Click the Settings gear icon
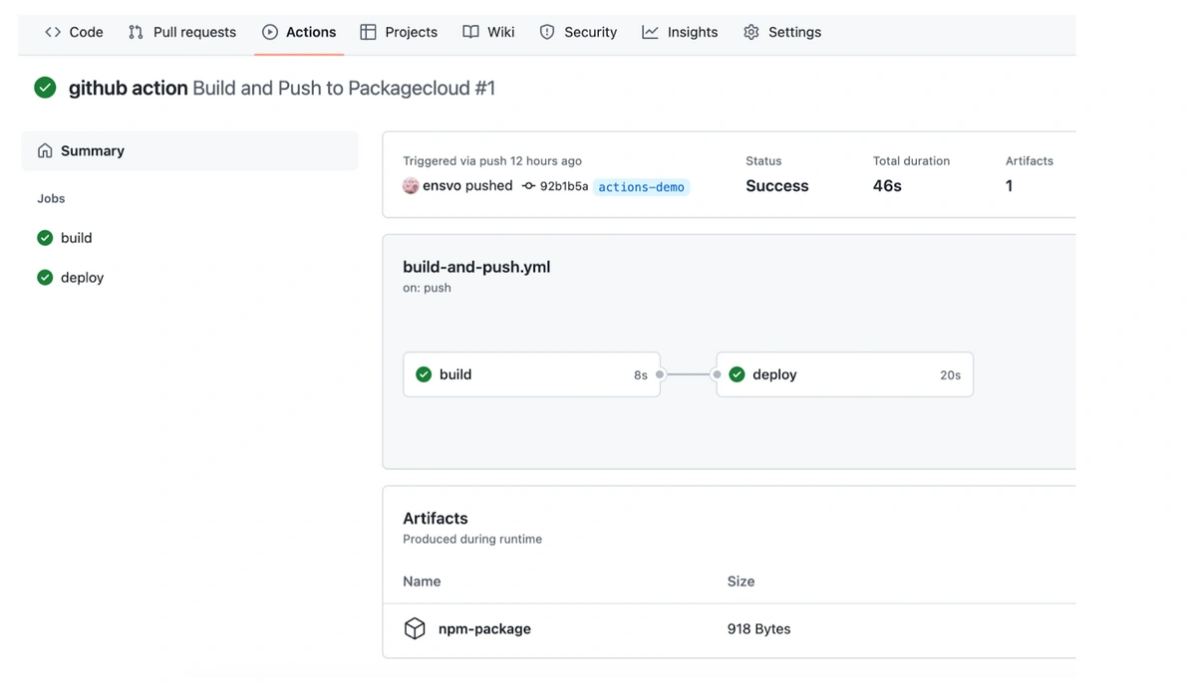The height and width of the screenshot is (690, 1196). [x=751, y=32]
